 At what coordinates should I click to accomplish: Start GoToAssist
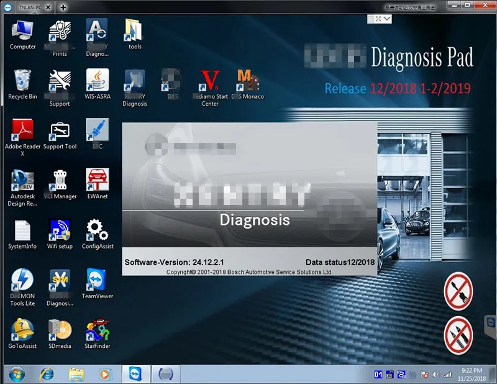pyautogui.click(x=22, y=329)
